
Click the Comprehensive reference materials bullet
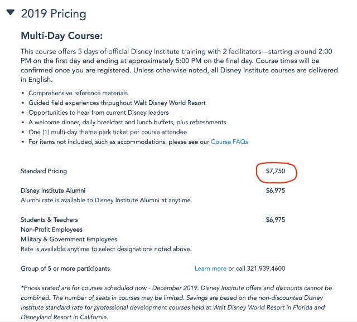click(78, 93)
